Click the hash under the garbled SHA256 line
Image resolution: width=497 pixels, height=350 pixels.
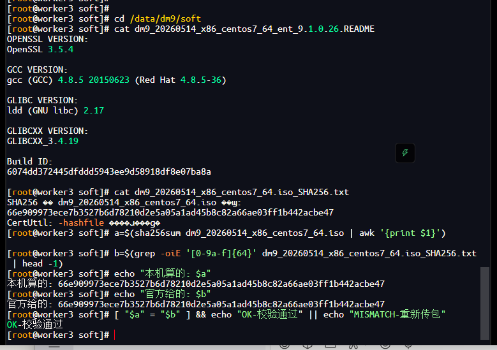170,212
